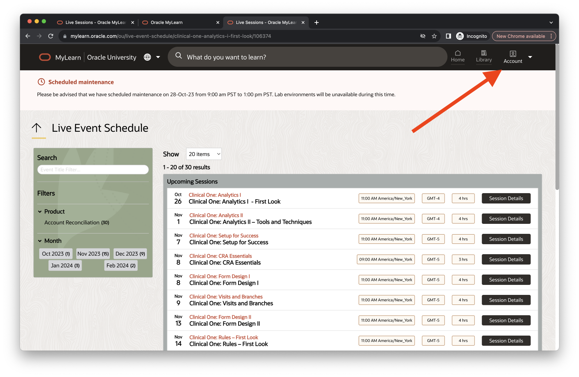Open Chrome three-dot menu
Viewport: 579px width, 377px height.
click(x=551, y=36)
